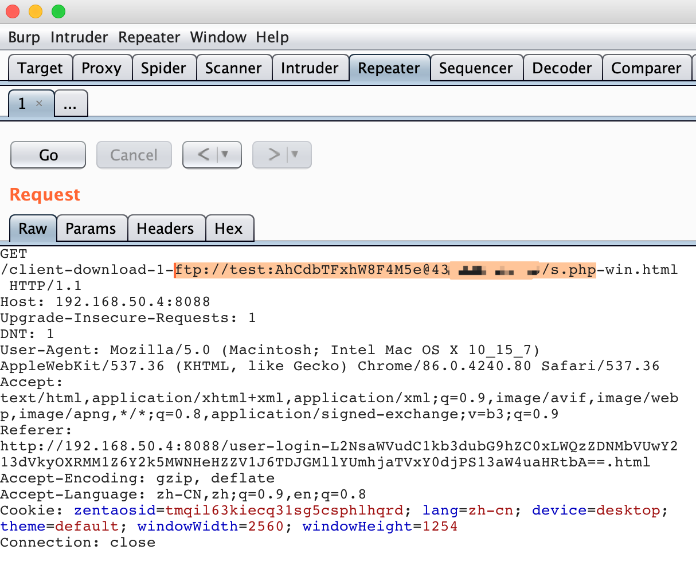Switch to the Decoder tab
The image size is (696, 581).
pyautogui.click(x=562, y=68)
